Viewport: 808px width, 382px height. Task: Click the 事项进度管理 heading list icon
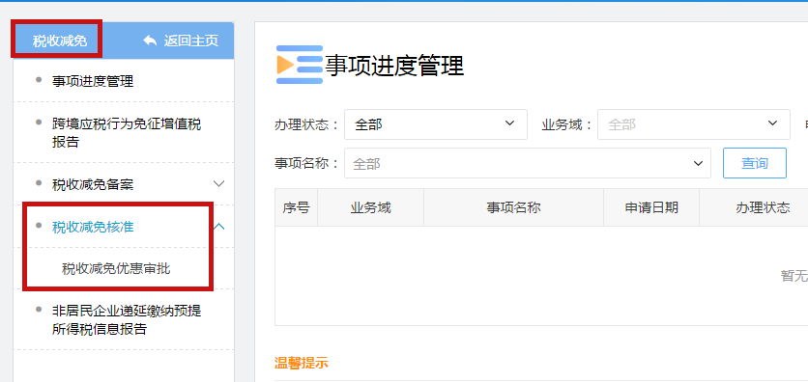click(300, 65)
